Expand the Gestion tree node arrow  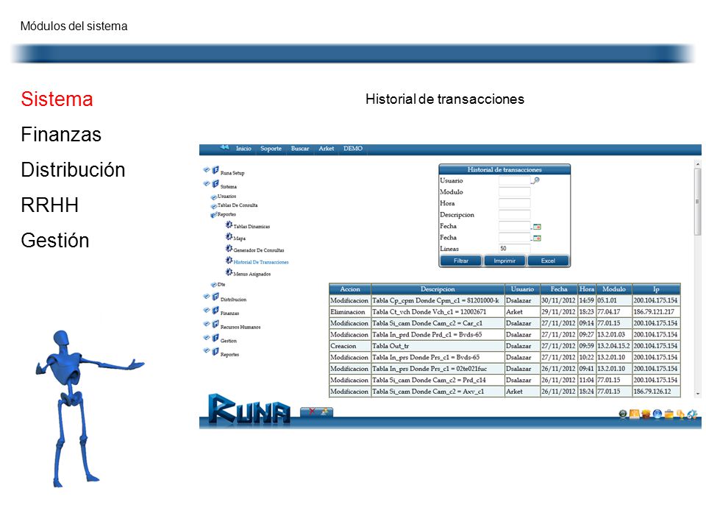tap(206, 337)
